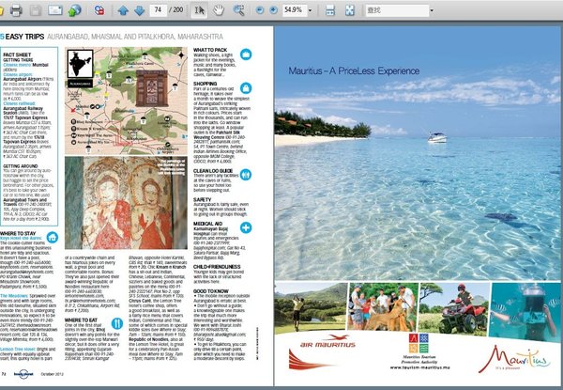Click the lion with tourists photo
563x390 pixels.
(383, 306)
